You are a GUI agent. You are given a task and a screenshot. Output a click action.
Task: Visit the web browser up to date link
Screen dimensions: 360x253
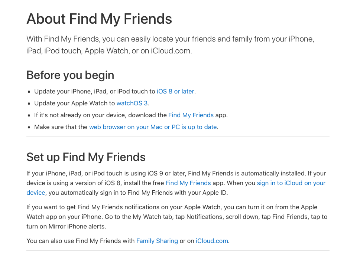tap(153, 127)
